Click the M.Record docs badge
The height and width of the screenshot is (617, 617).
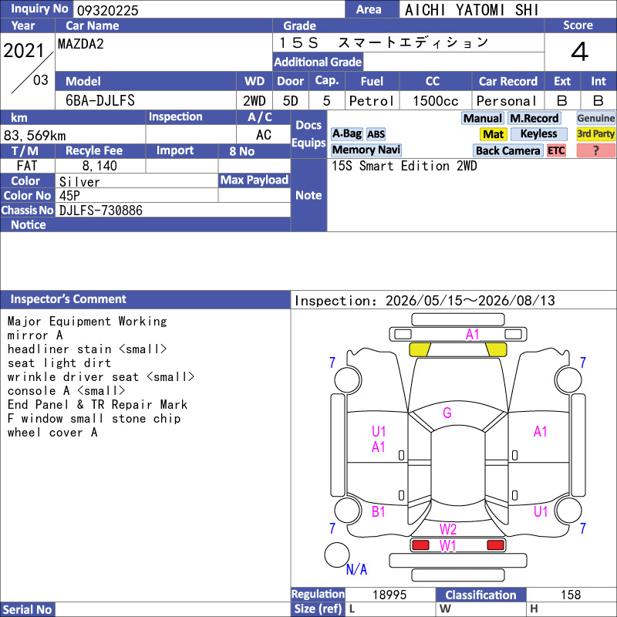(534, 119)
